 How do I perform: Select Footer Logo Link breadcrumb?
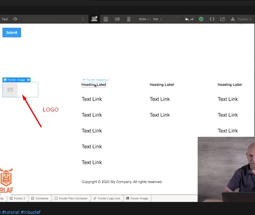coord(107,198)
